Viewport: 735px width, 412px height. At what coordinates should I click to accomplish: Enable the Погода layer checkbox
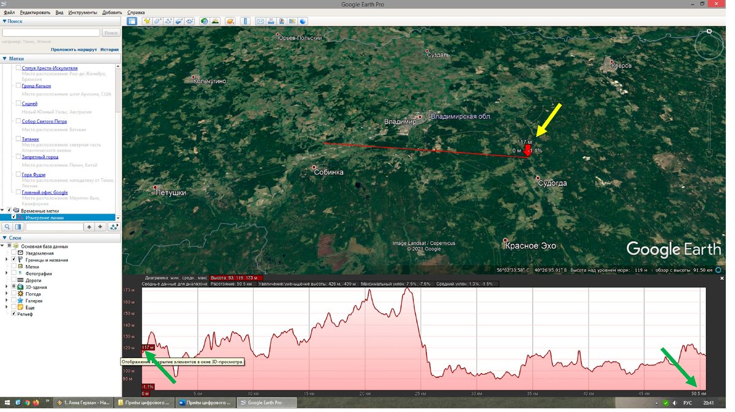coord(13,293)
